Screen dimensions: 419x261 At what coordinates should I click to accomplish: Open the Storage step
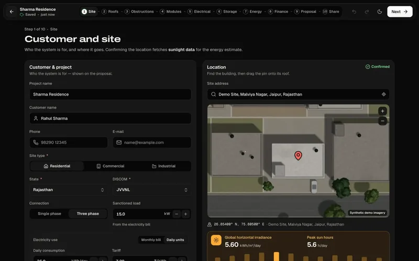click(x=227, y=11)
